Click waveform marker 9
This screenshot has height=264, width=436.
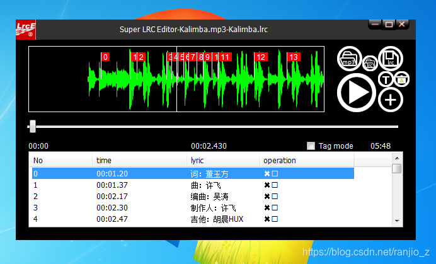tap(207, 57)
